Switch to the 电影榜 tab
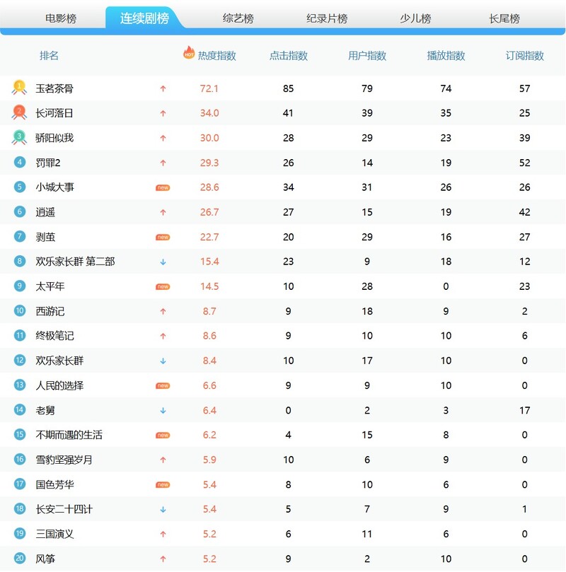The width and height of the screenshot is (566, 572). click(61, 18)
